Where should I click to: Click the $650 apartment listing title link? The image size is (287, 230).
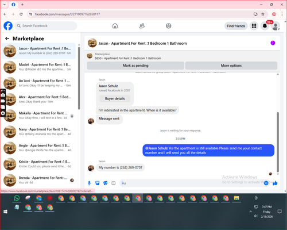pos(128,58)
